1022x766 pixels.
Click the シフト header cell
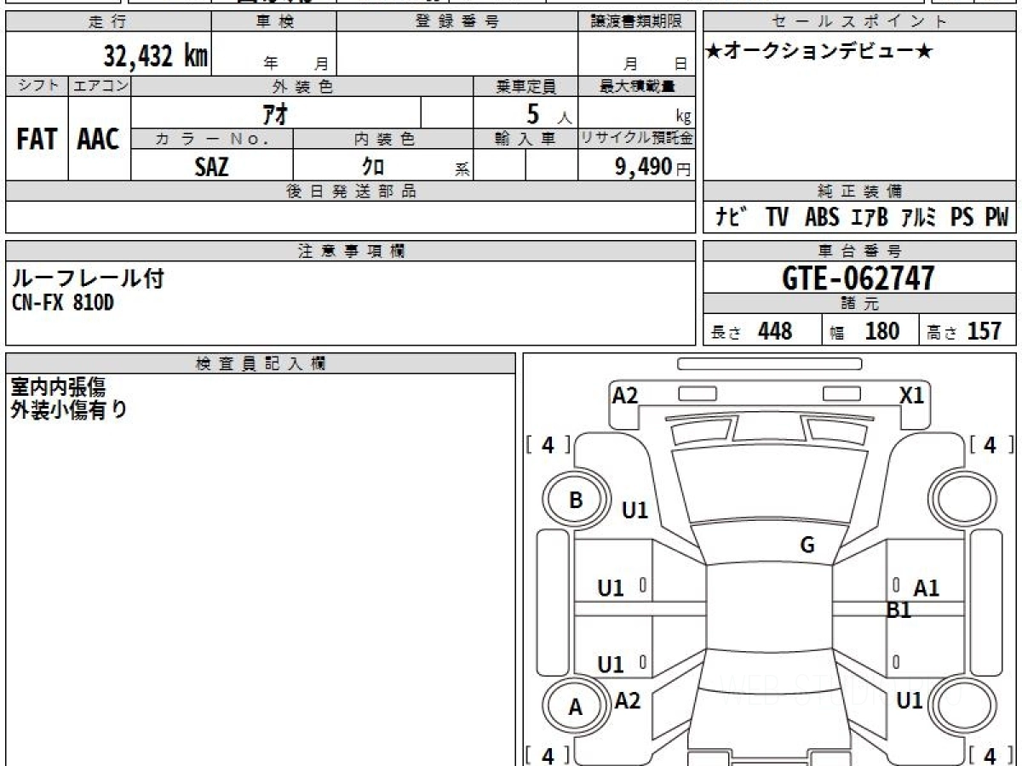(37, 86)
